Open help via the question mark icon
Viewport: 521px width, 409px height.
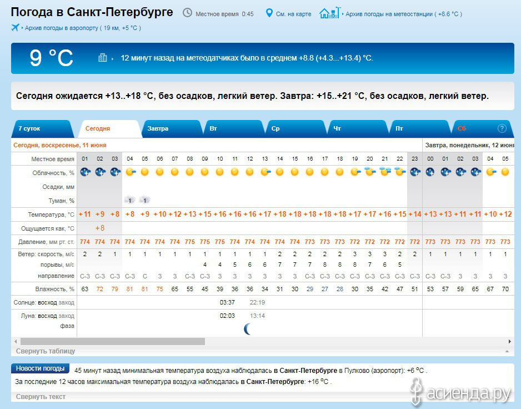point(502,128)
